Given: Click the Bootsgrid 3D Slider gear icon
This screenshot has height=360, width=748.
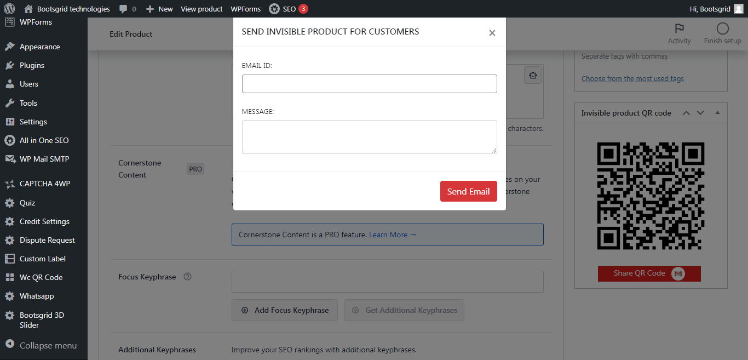Looking at the screenshot, I should pyautogui.click(x=9, y=316).
